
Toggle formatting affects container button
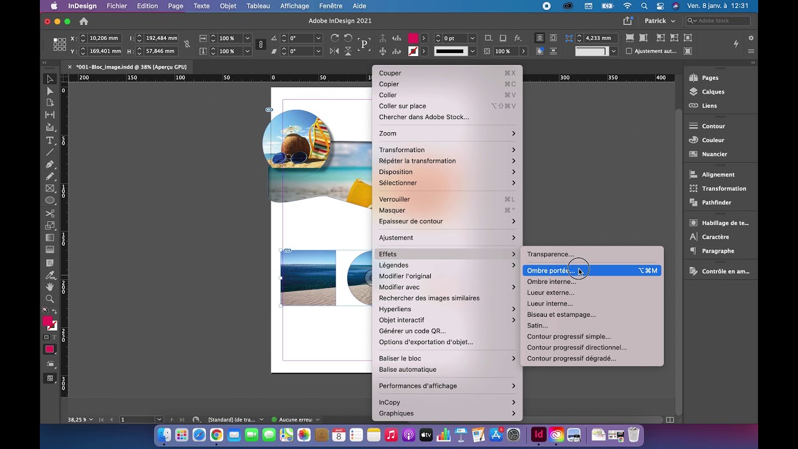(x=46, y=337)
